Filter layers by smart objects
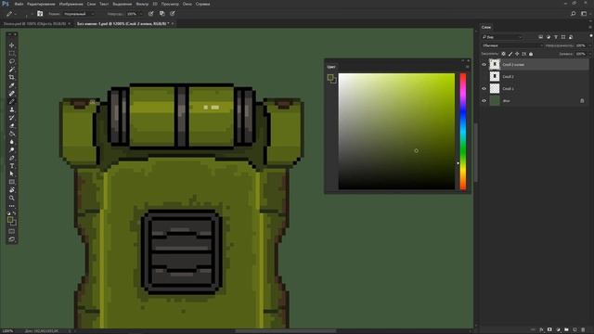This screenshot has height=334, width=594. pos(571,37)
